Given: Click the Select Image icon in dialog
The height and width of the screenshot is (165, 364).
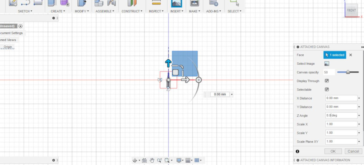Looking at the screenshot, I should tap(326, 64).
